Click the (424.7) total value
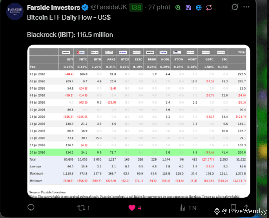Image resolution: width=269 pixels, height=218 pixels. click(241, 117)
